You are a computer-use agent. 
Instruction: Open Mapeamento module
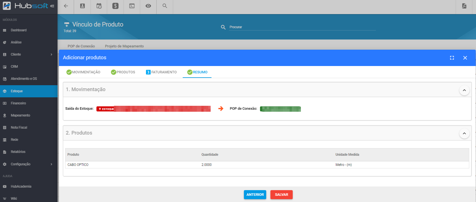coord(20,115)
